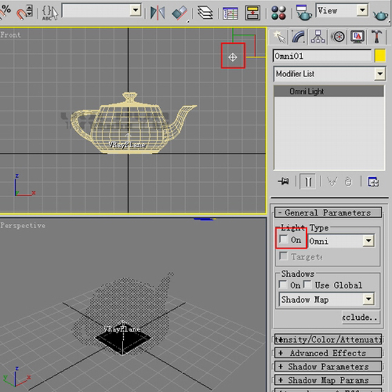This screenshot has width=392, height=392.
Task: Toggle the Targeted checkbox
Action: click(283, 256)
